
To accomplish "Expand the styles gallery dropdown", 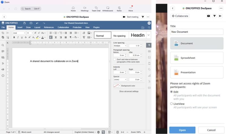I will pos(149,35).
